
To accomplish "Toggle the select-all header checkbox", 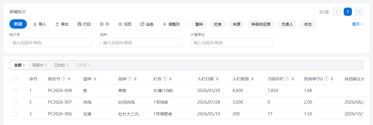I will point(15,79).
